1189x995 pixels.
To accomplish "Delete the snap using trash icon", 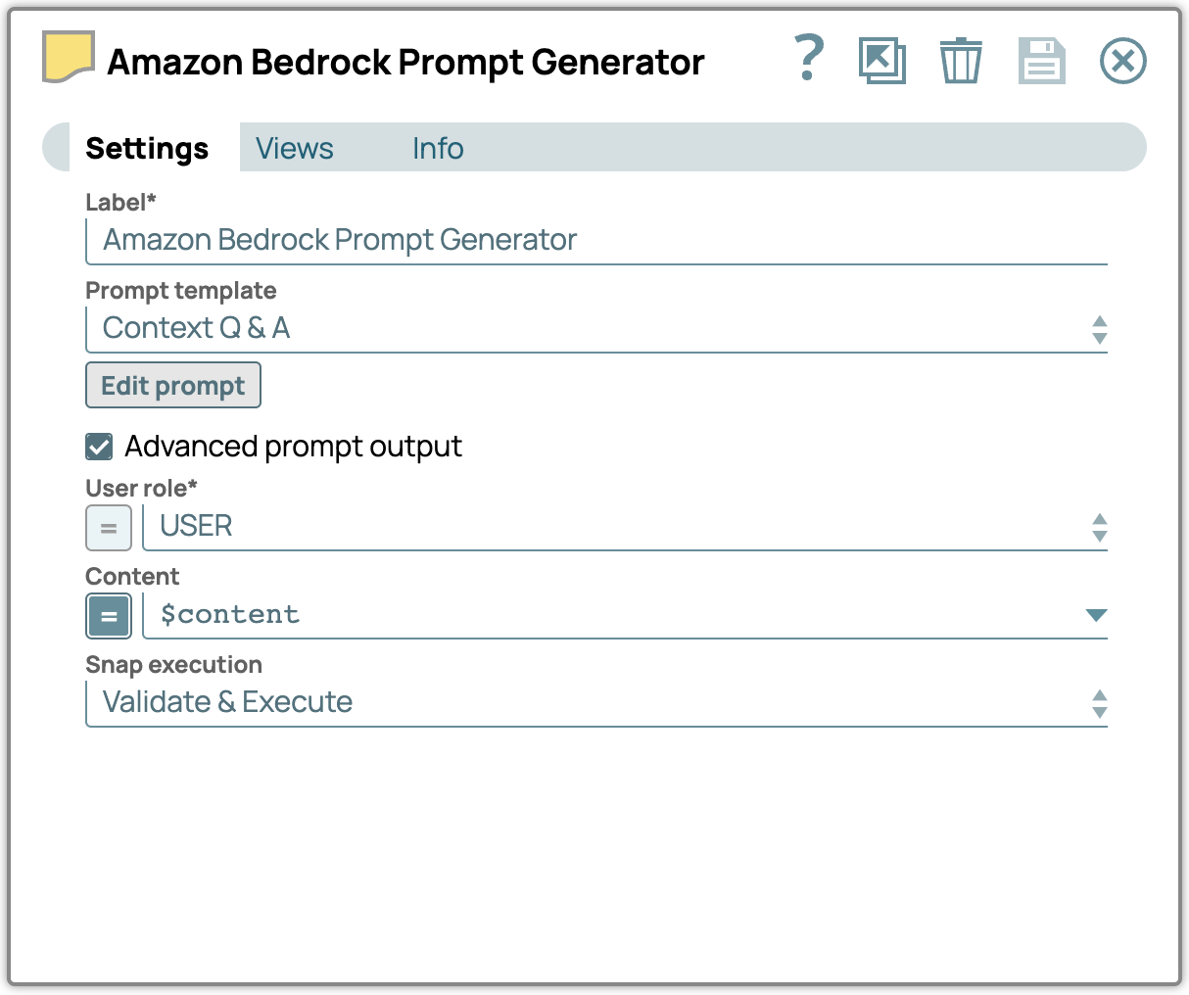I will [x=960, y=61].
